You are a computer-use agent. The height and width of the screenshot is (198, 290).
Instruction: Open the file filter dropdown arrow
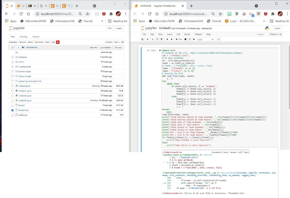tap(19, 47)
